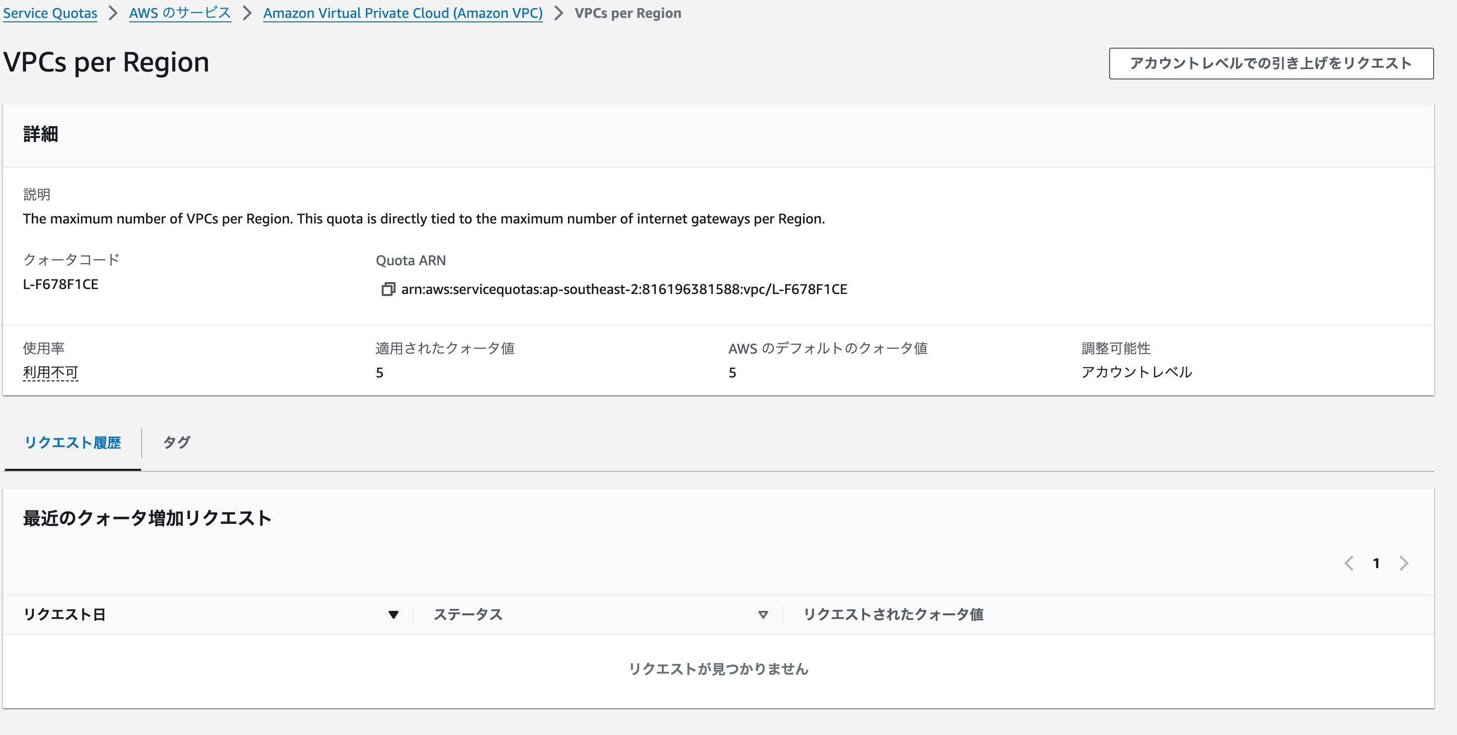Click 利用不可 utilization text
Viewport: 1457px width, 735px height.
coord(50,372)
